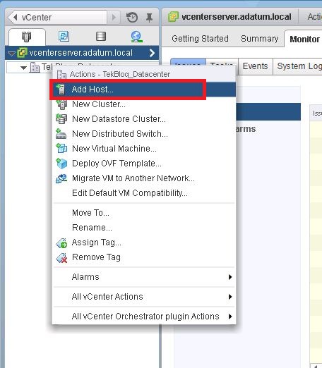Click the Migrate VM to Another Network icon

coord(61,178)
